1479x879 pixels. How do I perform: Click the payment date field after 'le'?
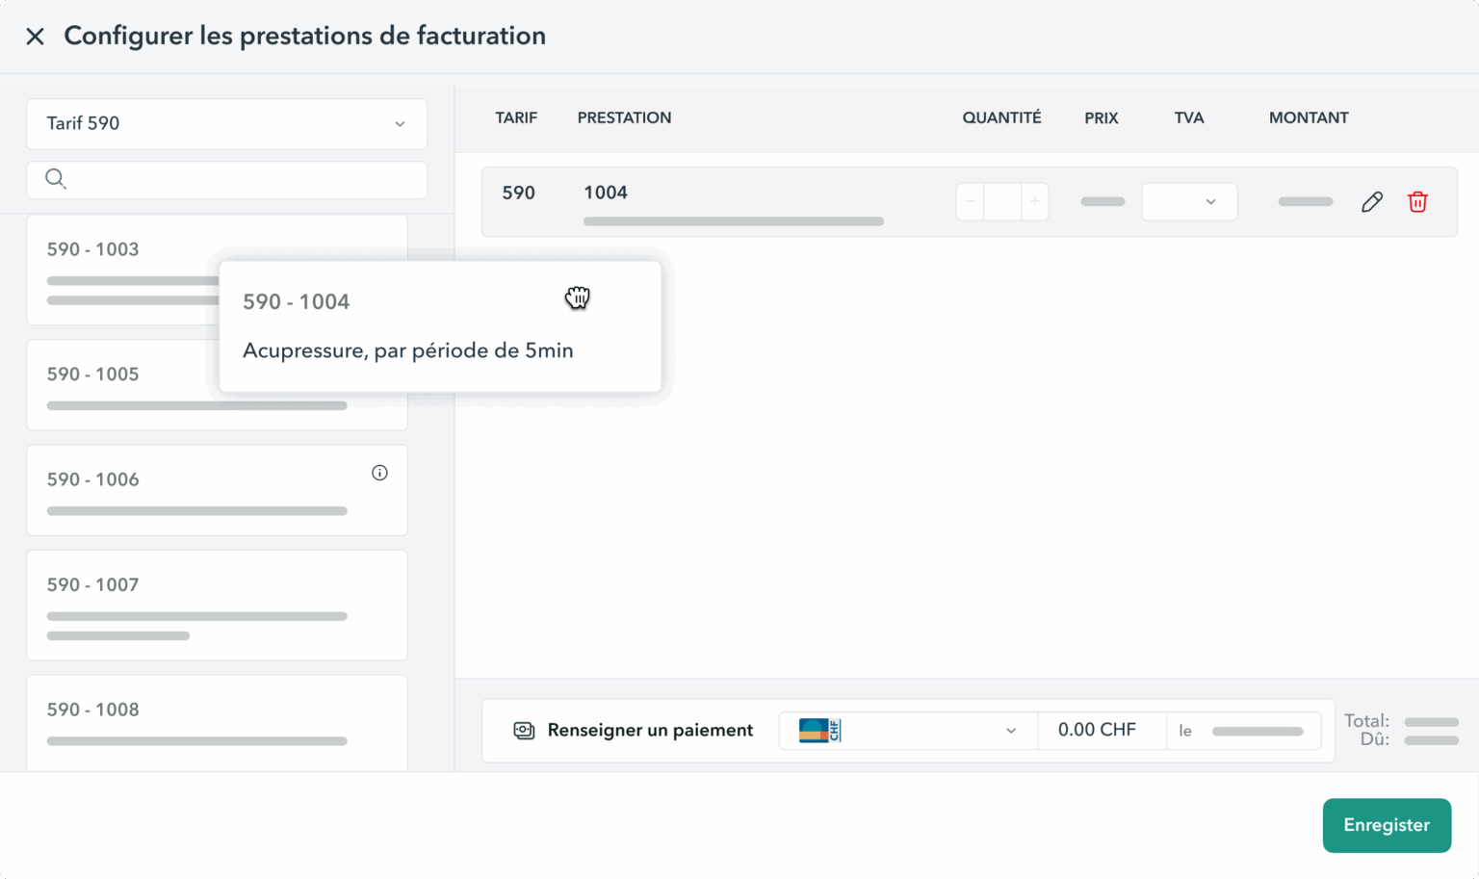tap(1257, 732)
